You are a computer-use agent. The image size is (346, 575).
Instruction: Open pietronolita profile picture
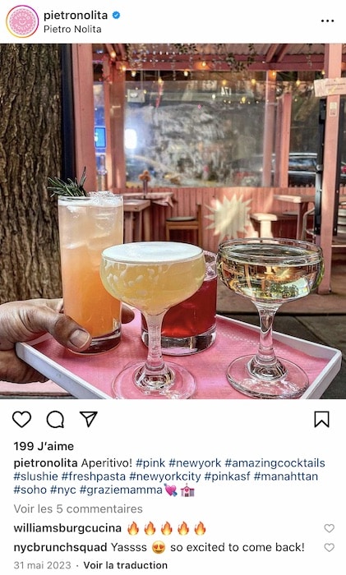coord(22,21)
